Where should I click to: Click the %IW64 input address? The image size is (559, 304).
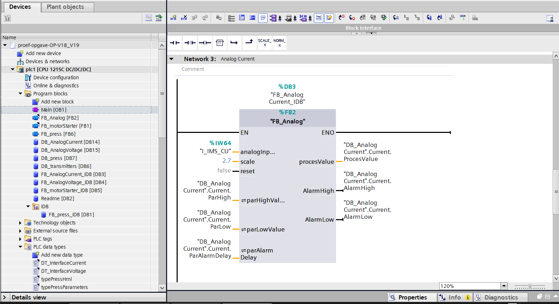[220, 143]
